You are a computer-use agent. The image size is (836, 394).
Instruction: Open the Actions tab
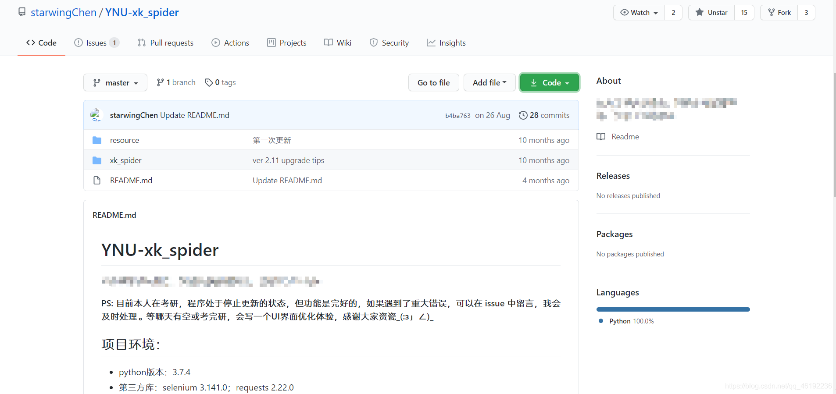[230, 43]
